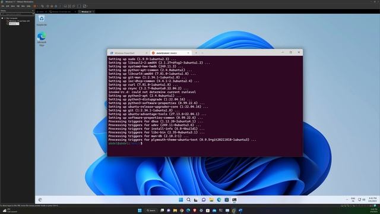
Task: Collapse the My Computer tree node
Action: pyautogui.click(x=2, y=18)
